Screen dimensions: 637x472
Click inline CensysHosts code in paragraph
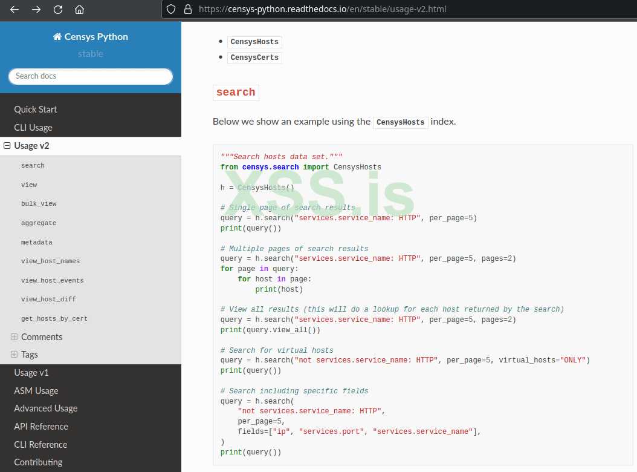click(x=401, y=122)
